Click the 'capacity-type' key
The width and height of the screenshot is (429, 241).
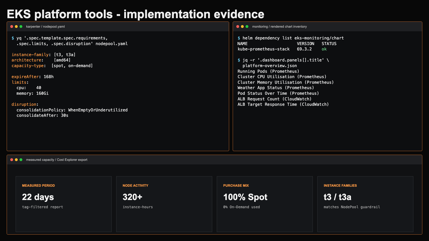coord(28,66)
